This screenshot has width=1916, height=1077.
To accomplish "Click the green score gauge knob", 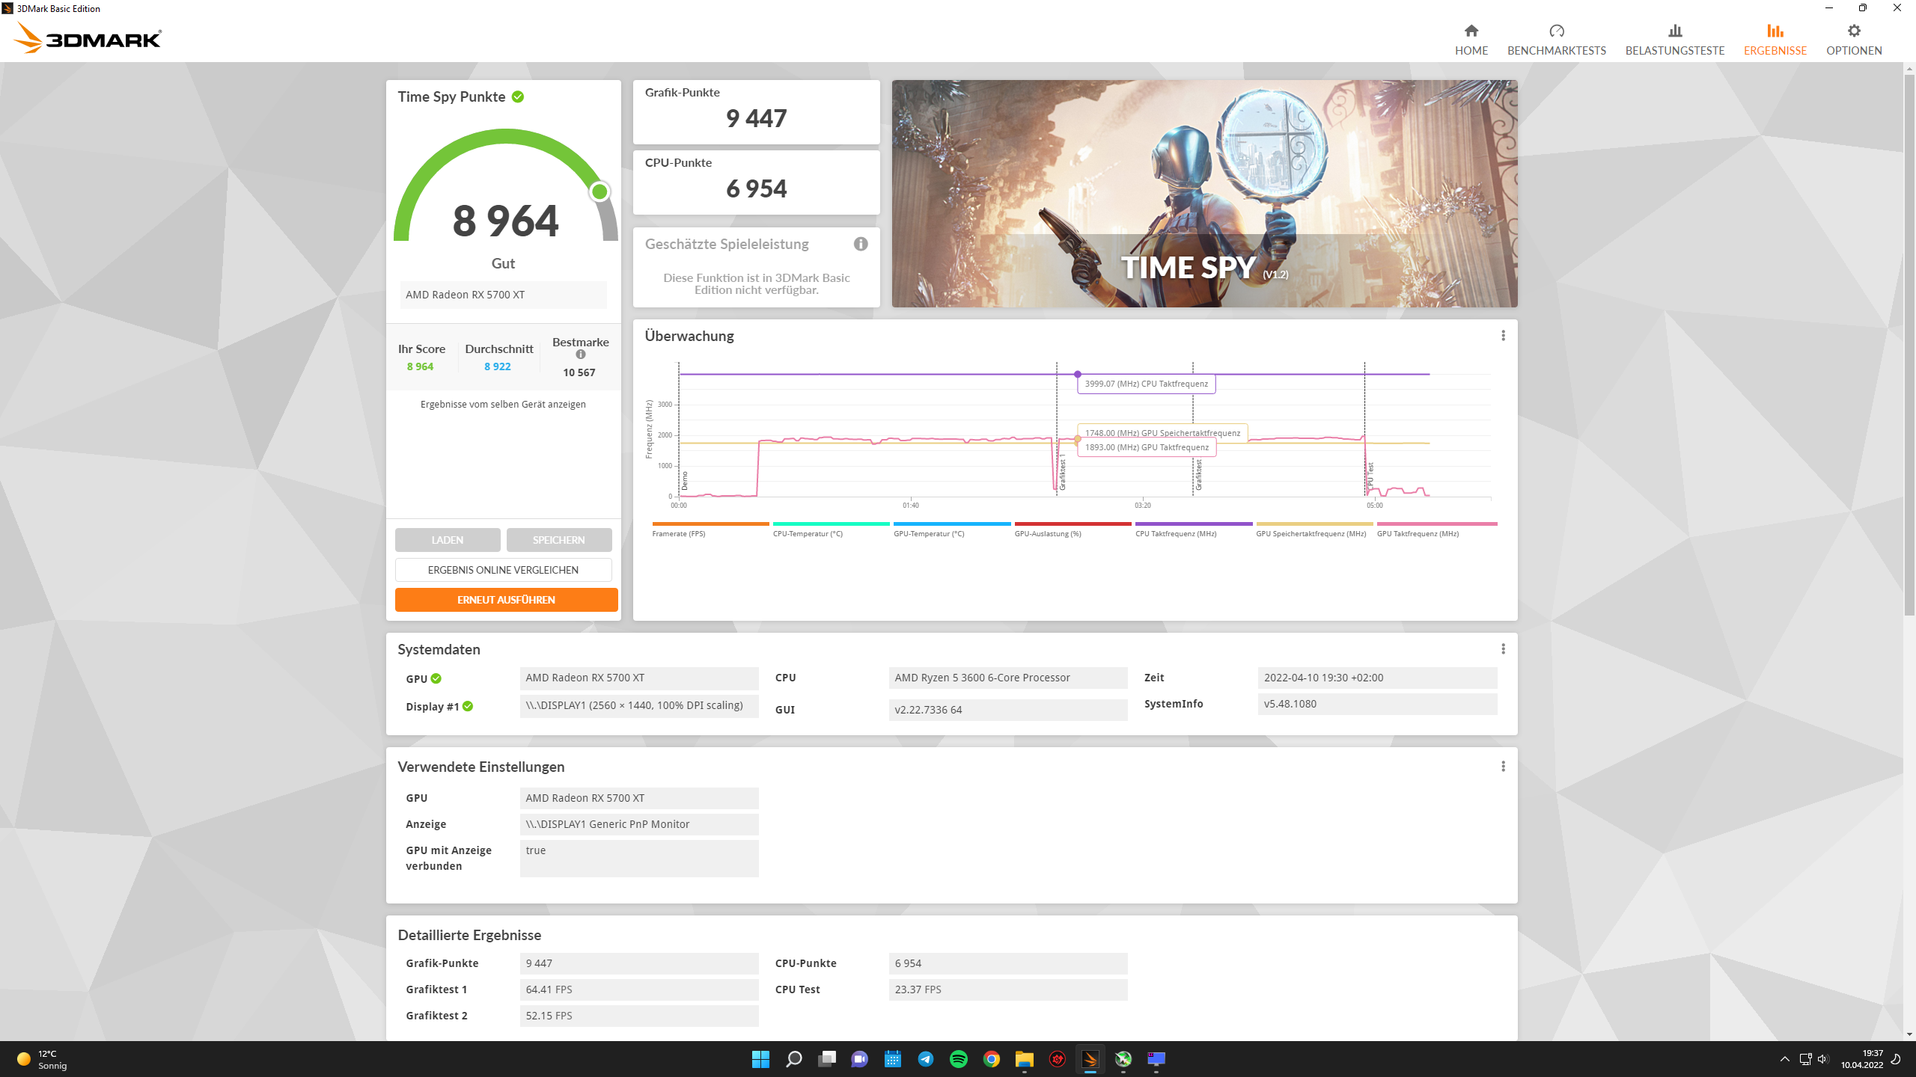I will pos(599,192).
